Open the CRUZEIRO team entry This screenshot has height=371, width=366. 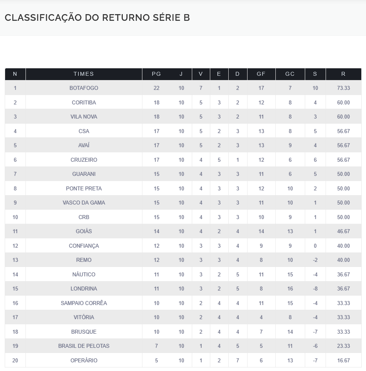[84, 160]
